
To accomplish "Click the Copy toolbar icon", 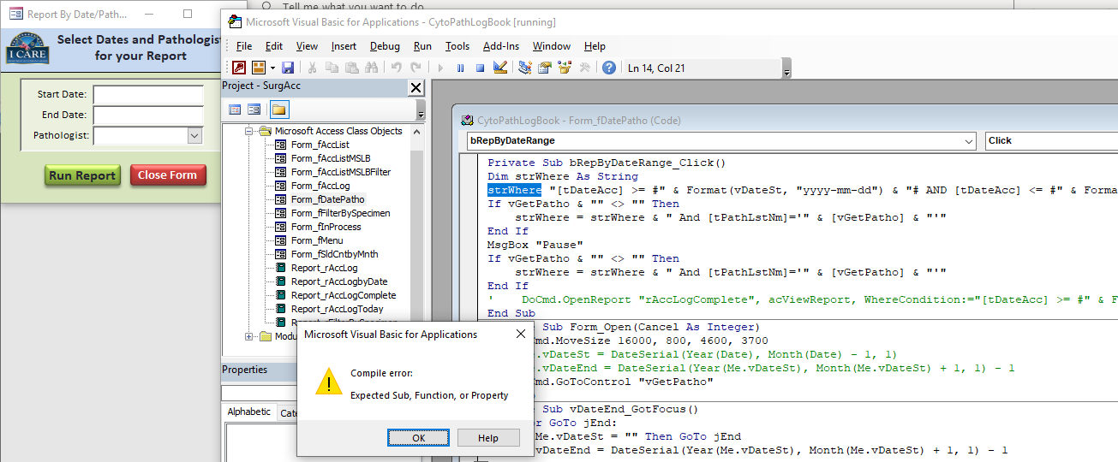I will coord(332,68).
